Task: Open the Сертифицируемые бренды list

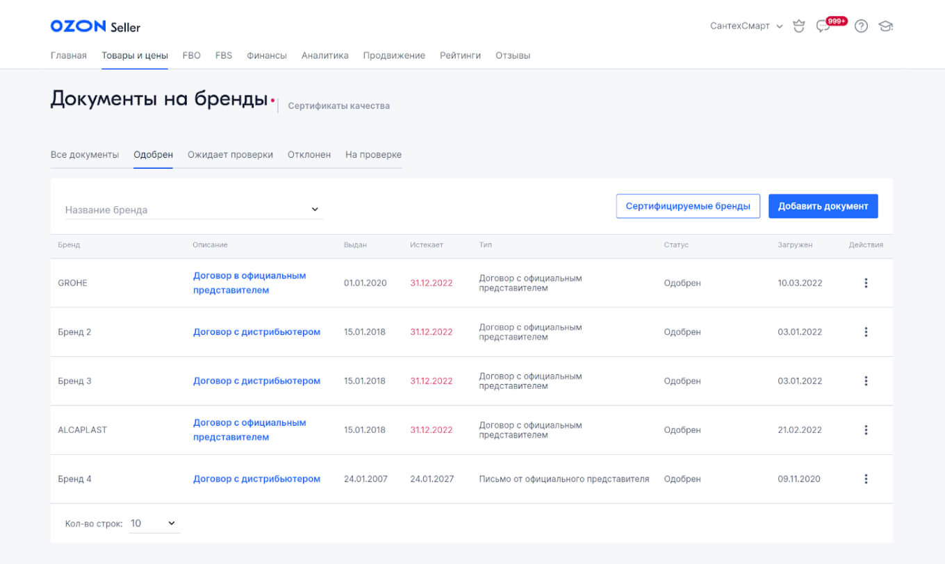Action: pos(687,206)
